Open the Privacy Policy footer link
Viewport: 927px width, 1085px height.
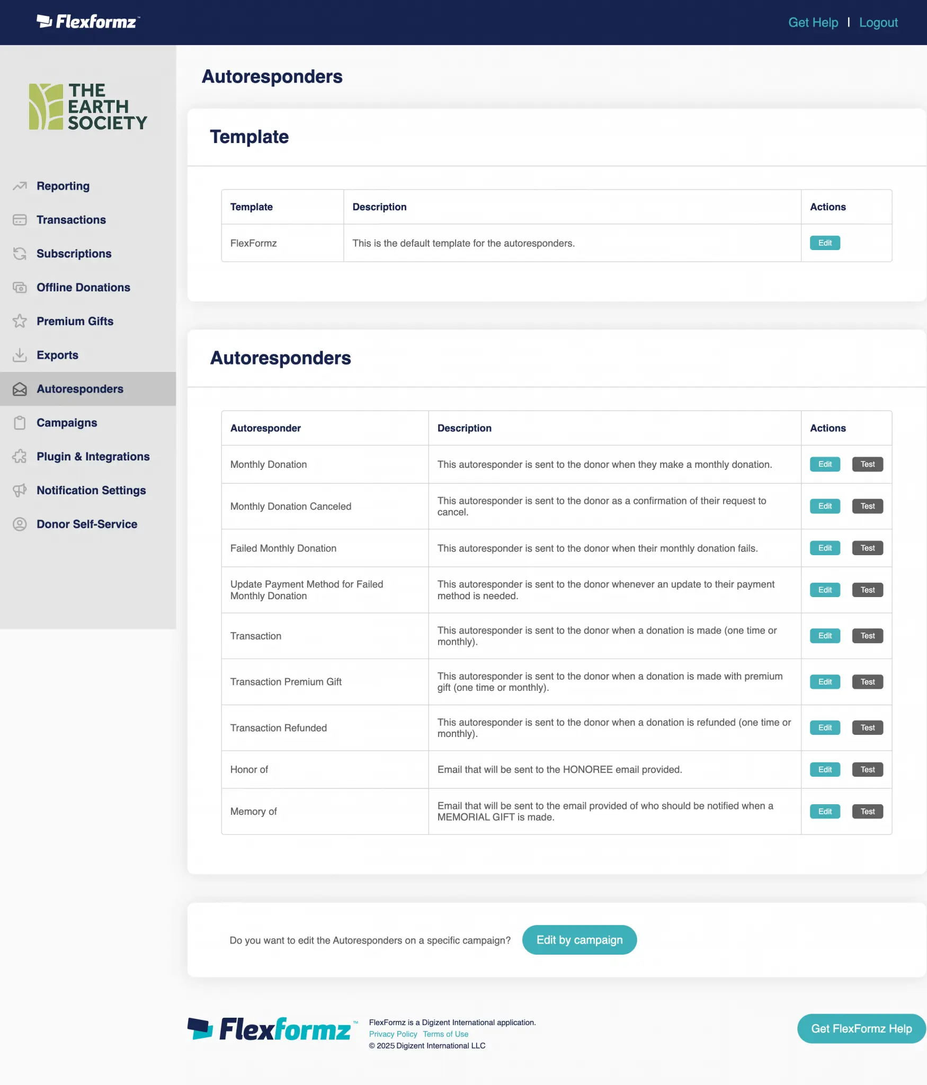393,1034
